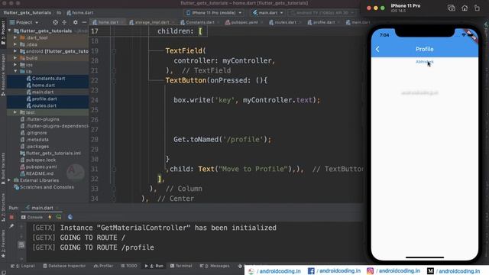
Task: Tap the back arrow in Profile app bar
Action: click(377, 49)
